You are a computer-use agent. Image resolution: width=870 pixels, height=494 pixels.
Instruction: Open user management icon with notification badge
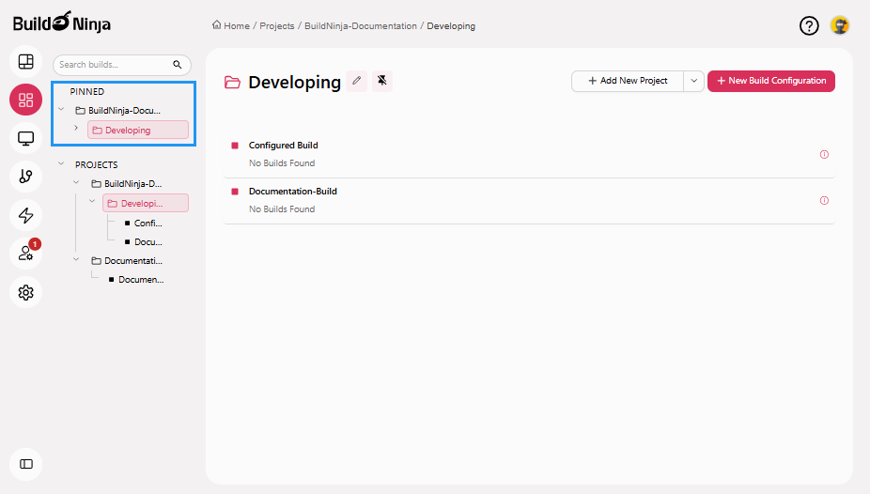(x=25, y=254)
